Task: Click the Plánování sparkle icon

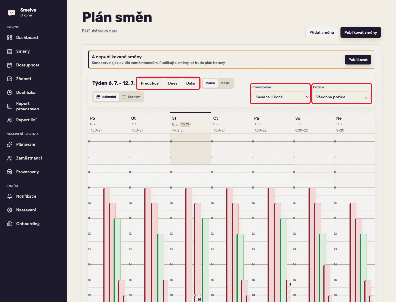Action: 10,144
